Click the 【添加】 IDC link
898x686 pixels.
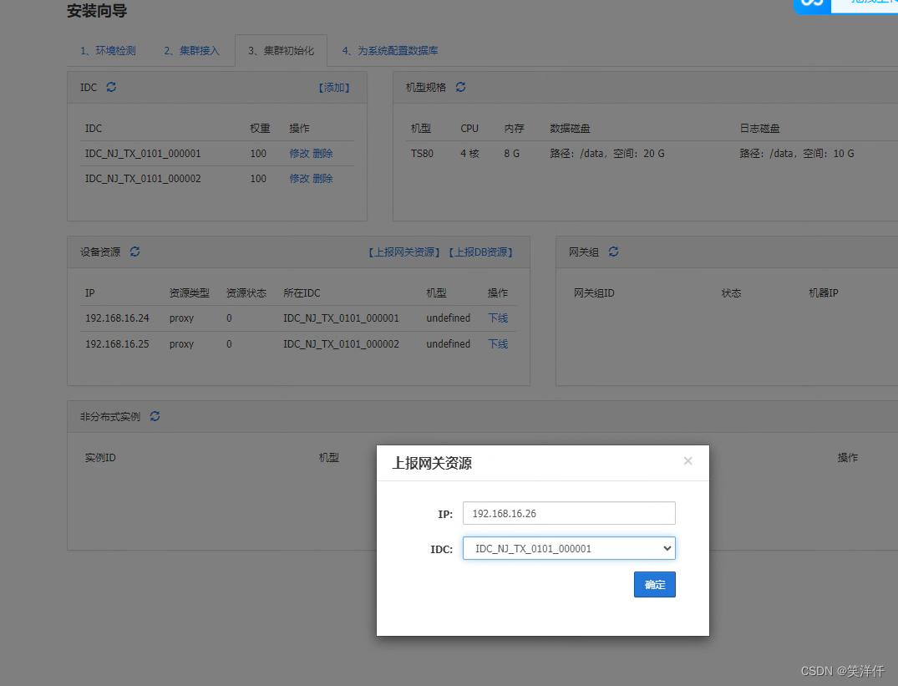pyautogui.click(x=334, y=88)
